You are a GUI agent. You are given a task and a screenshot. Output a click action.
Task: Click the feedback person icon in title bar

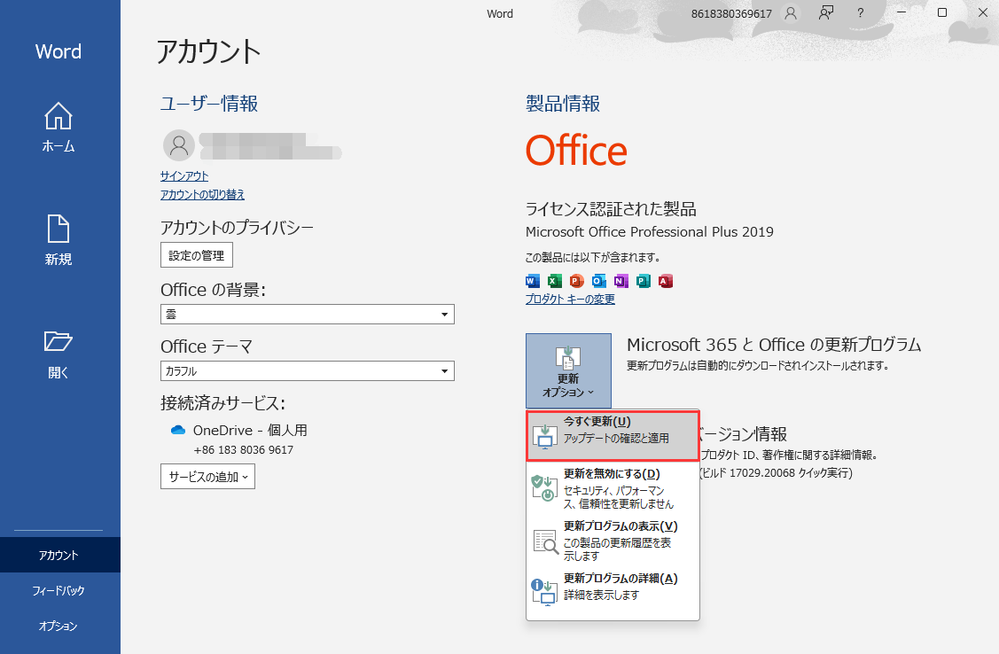click(826, 13)
